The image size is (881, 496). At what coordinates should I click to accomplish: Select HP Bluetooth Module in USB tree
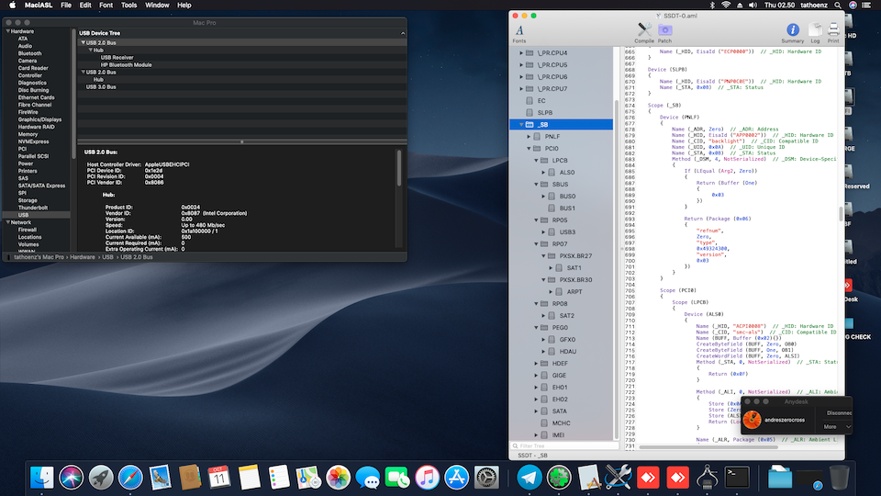126,64
